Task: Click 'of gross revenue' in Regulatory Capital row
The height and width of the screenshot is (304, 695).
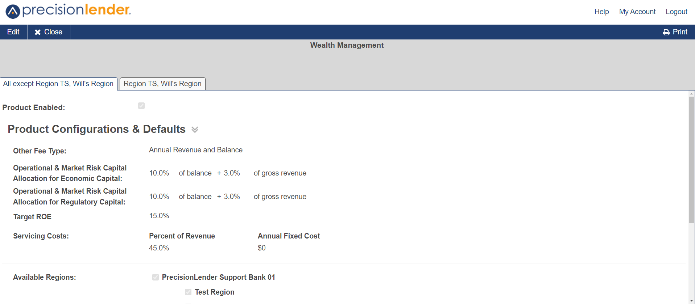Action: (280, 197)
